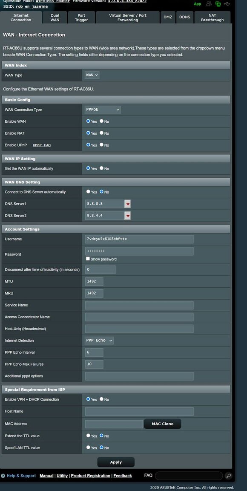Open the App link in header
The height and width of the screenshot is (491, 247).
pos(197,4)
